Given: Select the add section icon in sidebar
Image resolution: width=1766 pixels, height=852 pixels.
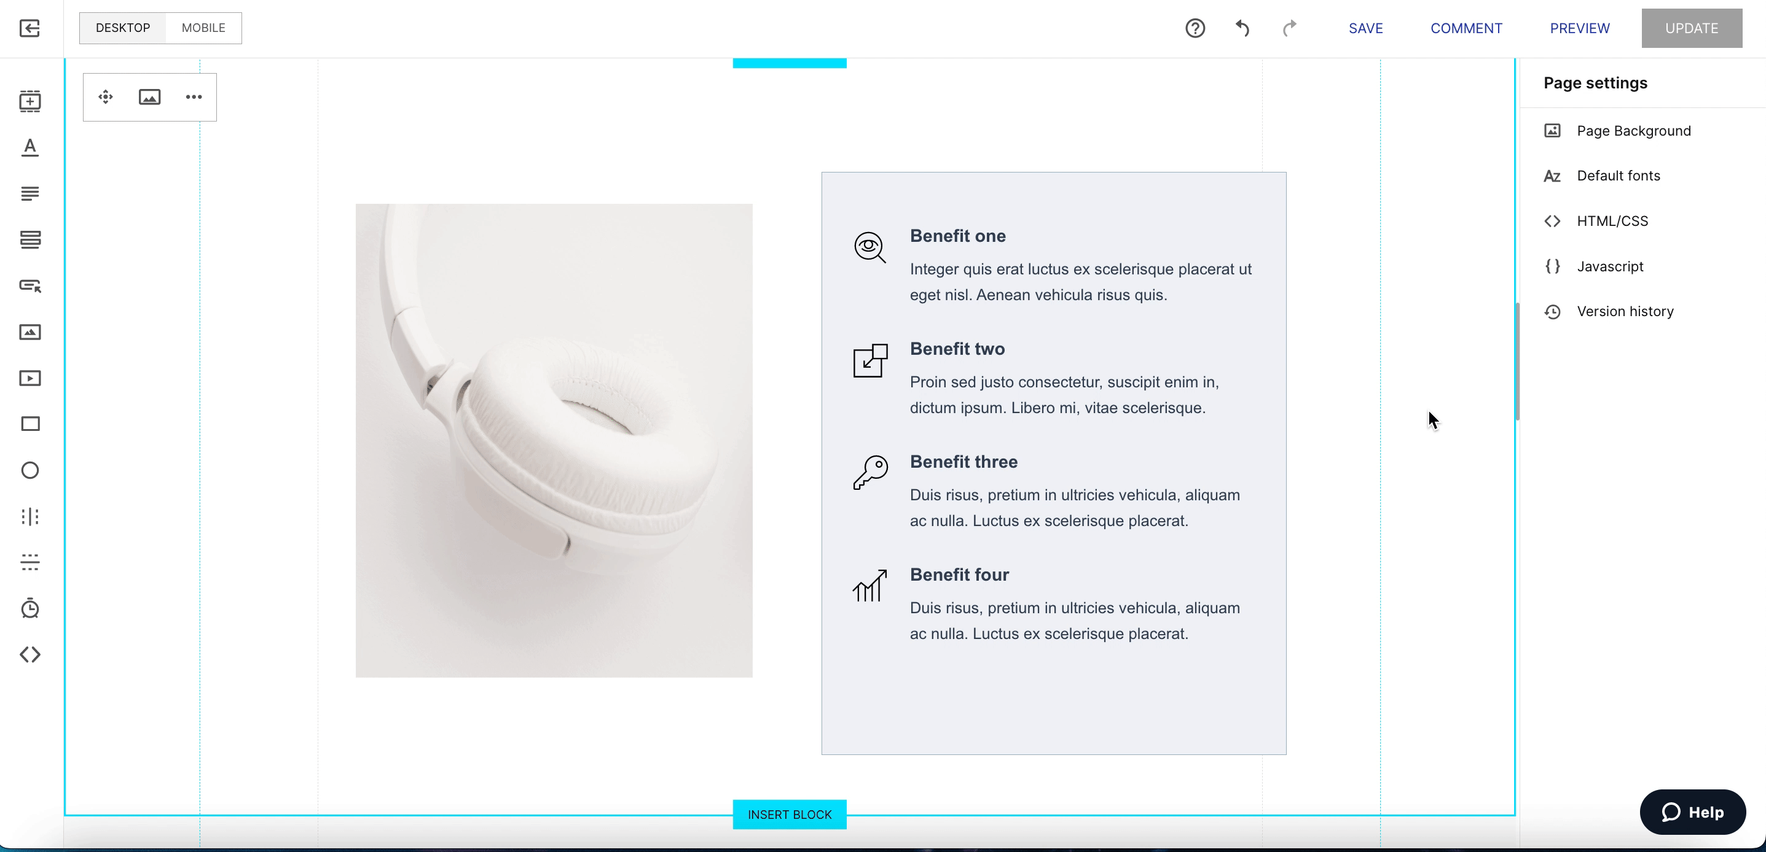Looking at the screenshot, I should click(x=30, y=101).
